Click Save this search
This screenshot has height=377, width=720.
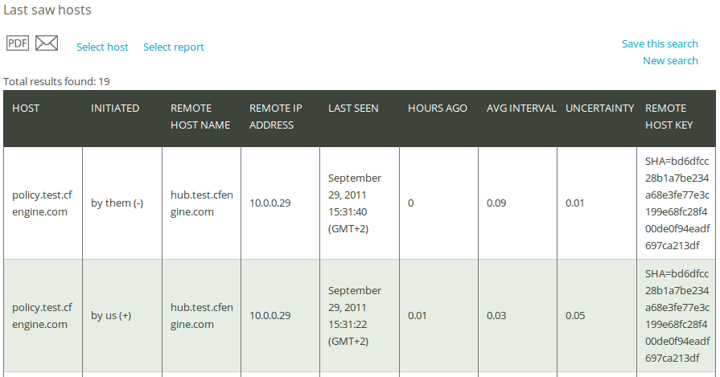click(660, 43)
